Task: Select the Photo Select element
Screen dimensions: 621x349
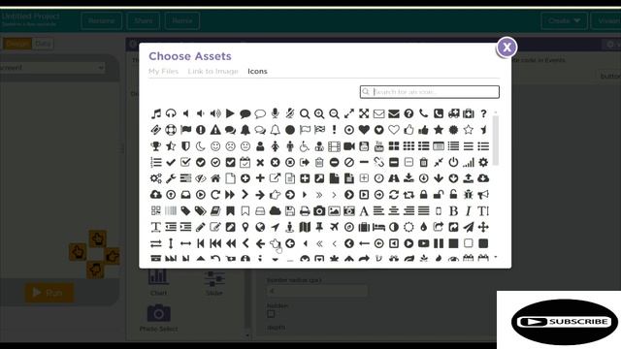Action: [158, 318]
